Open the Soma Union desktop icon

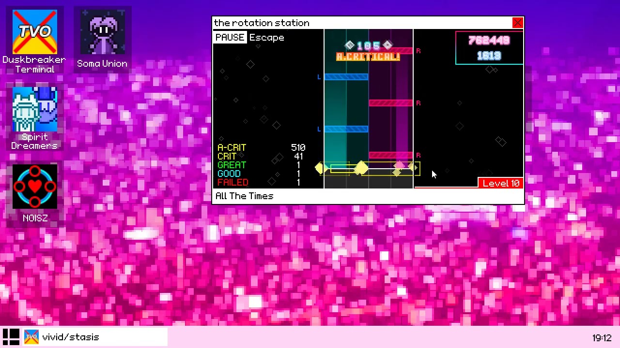[102, 40]
